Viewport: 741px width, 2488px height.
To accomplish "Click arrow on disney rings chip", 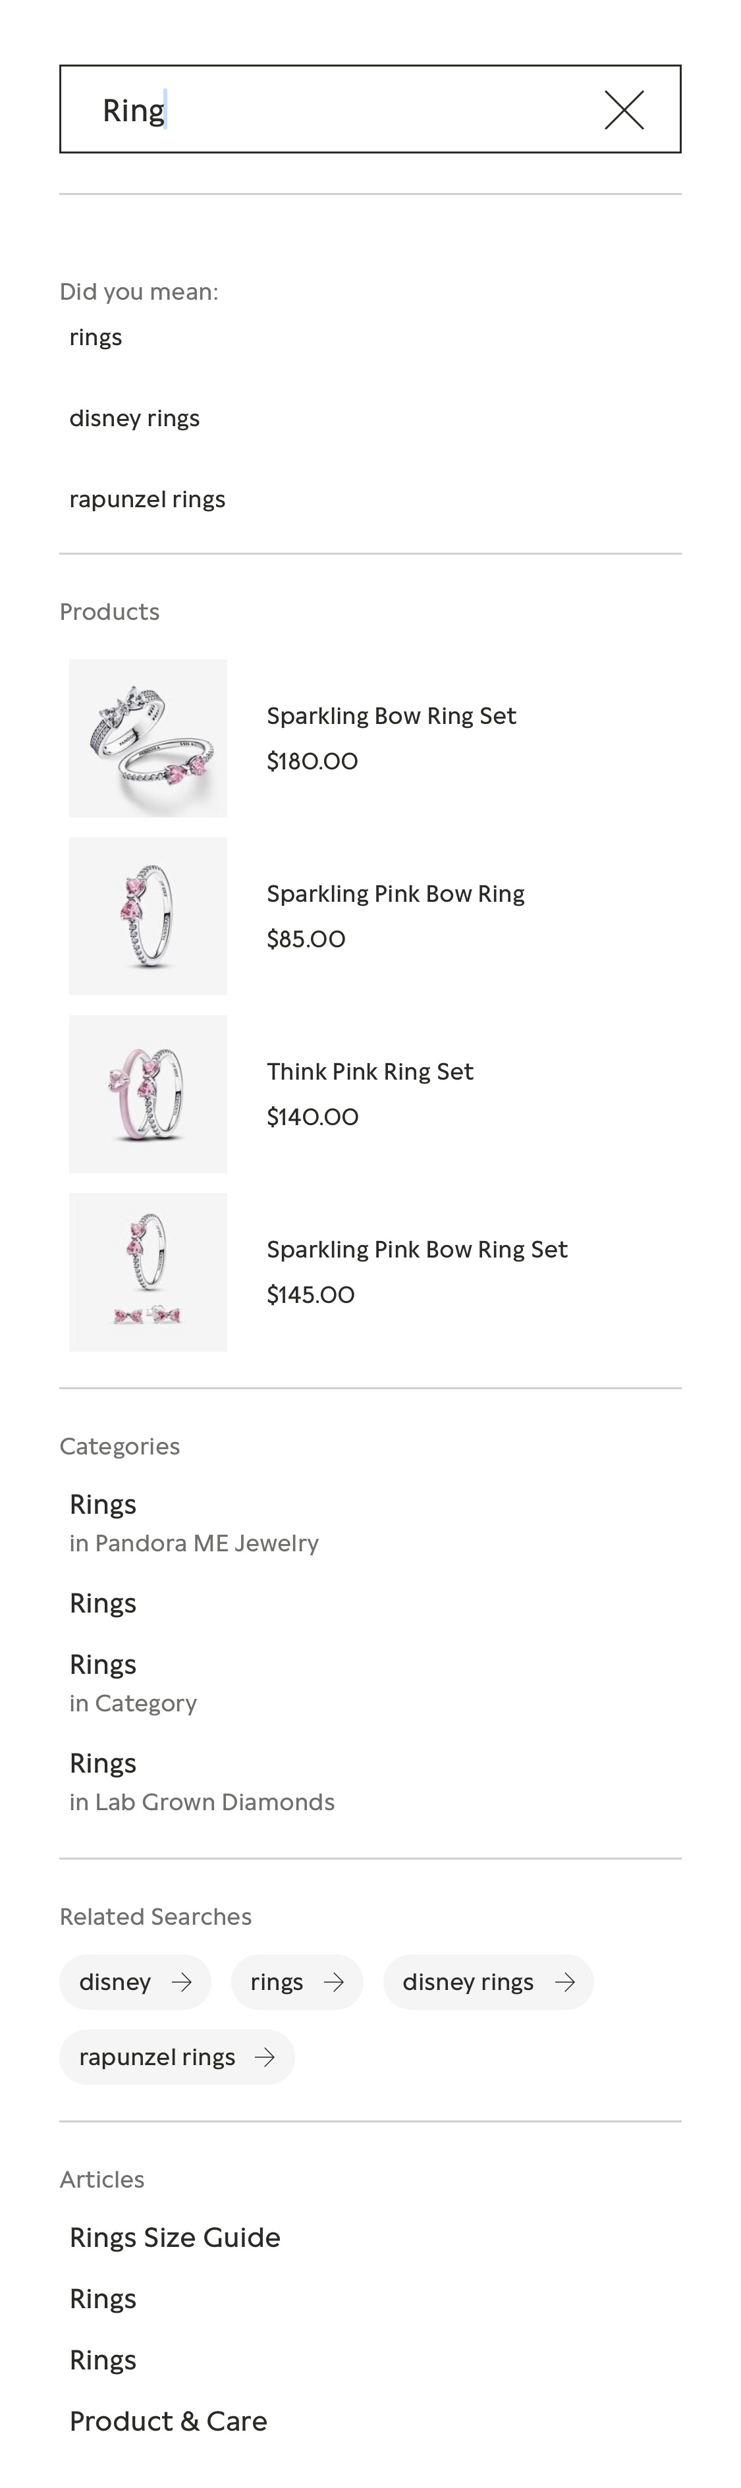I will pos(564,1982).
